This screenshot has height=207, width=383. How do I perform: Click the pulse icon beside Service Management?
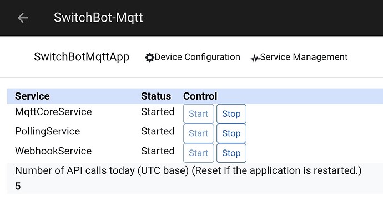coord(255,58)
